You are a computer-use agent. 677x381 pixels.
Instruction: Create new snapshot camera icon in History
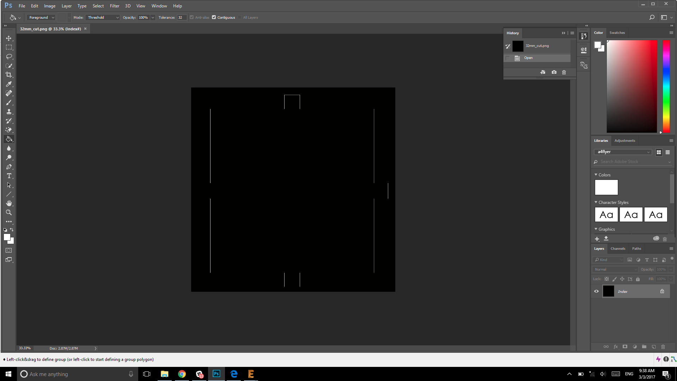554,72
